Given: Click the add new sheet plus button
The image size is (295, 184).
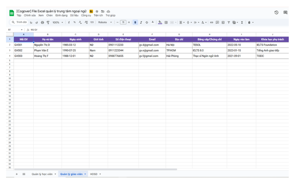Looking at the screenshot, I should point(17,174).
